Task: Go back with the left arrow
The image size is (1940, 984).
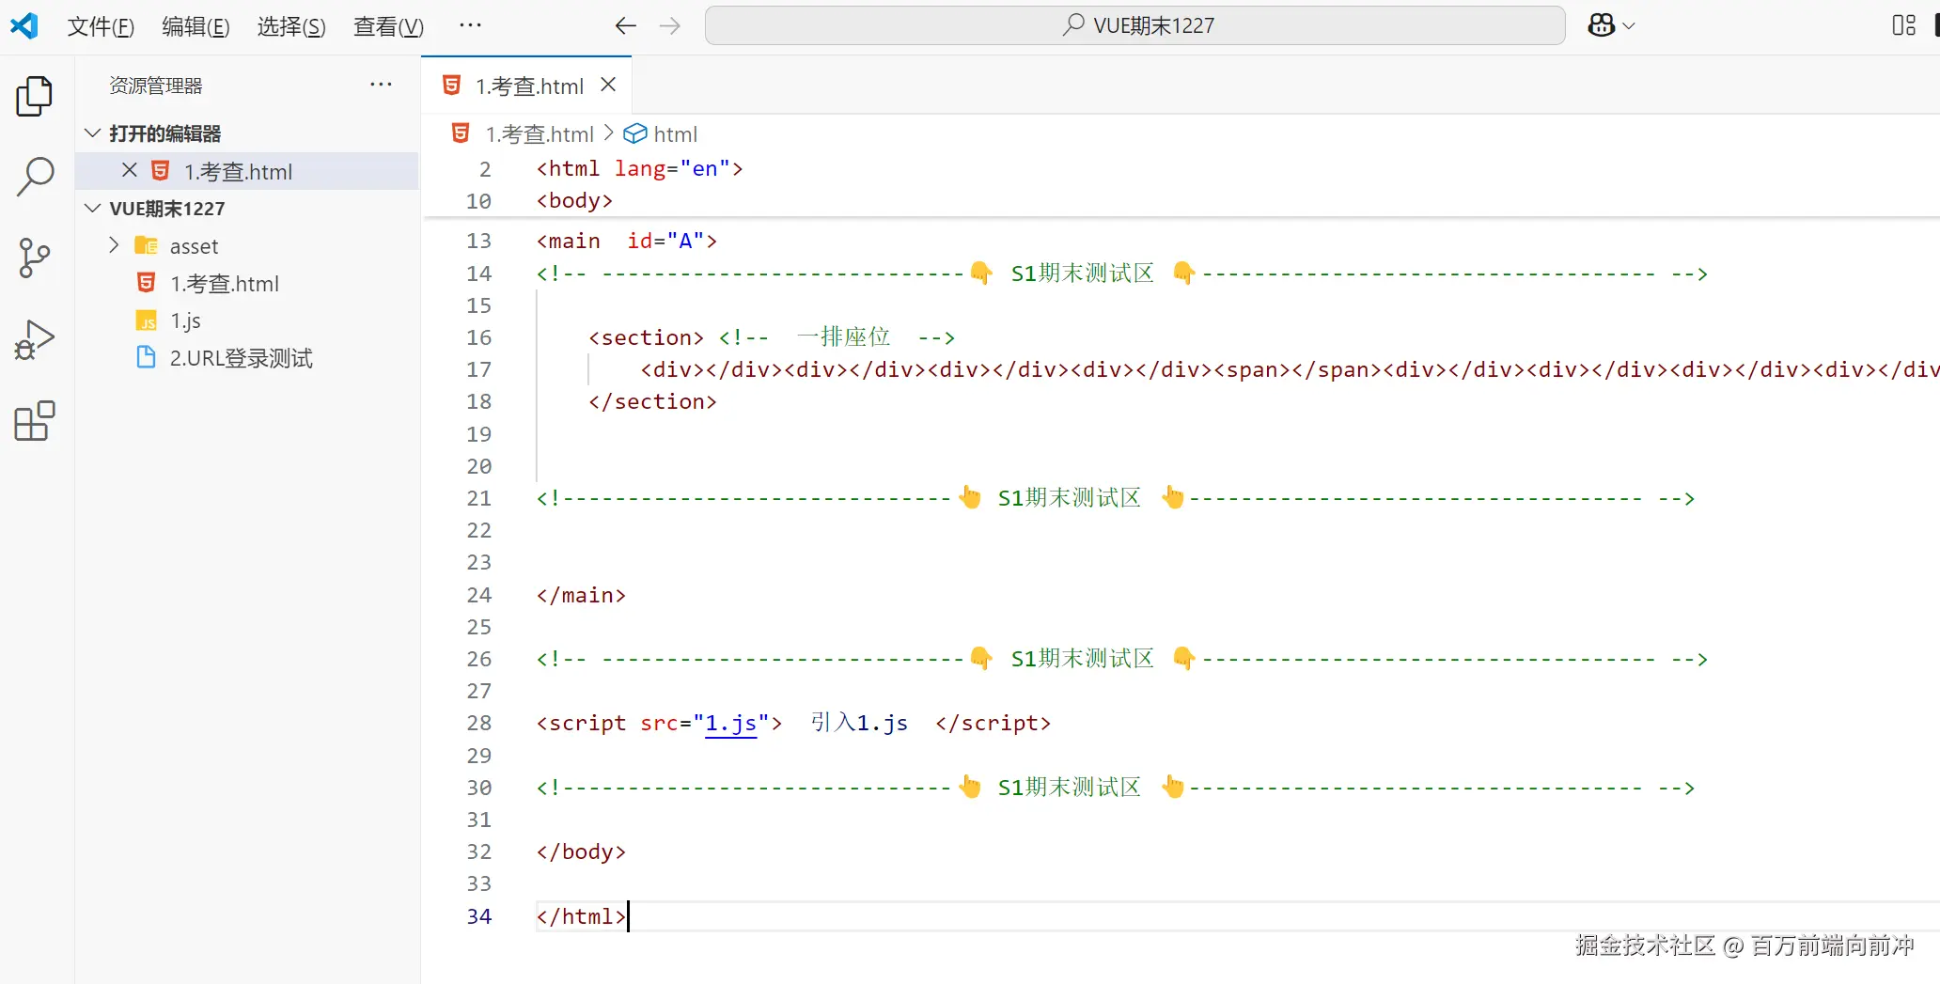Action: click(626, 26)
